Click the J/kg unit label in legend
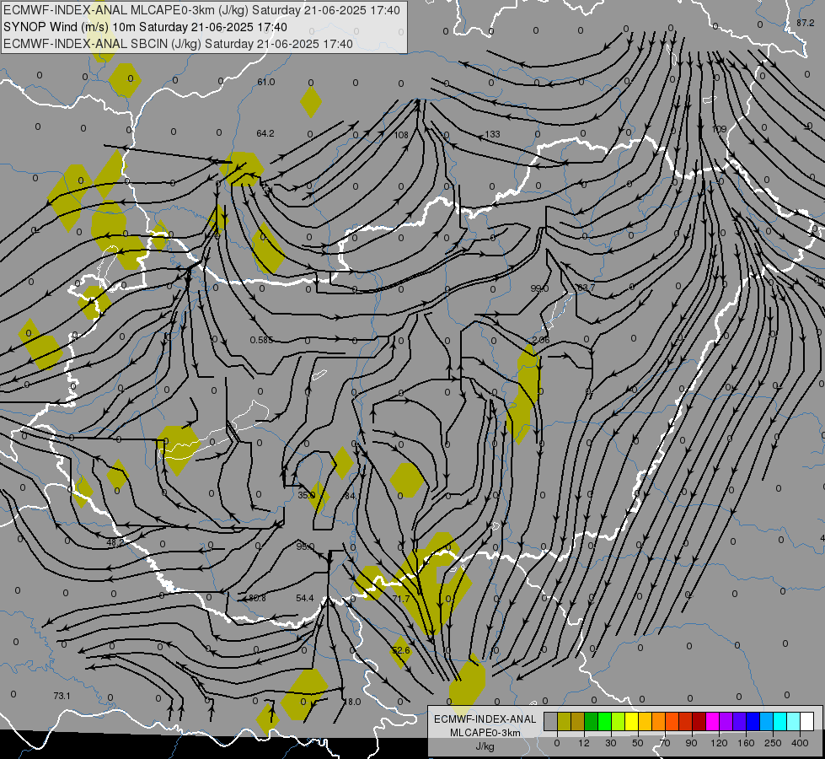 click(485, 746)
